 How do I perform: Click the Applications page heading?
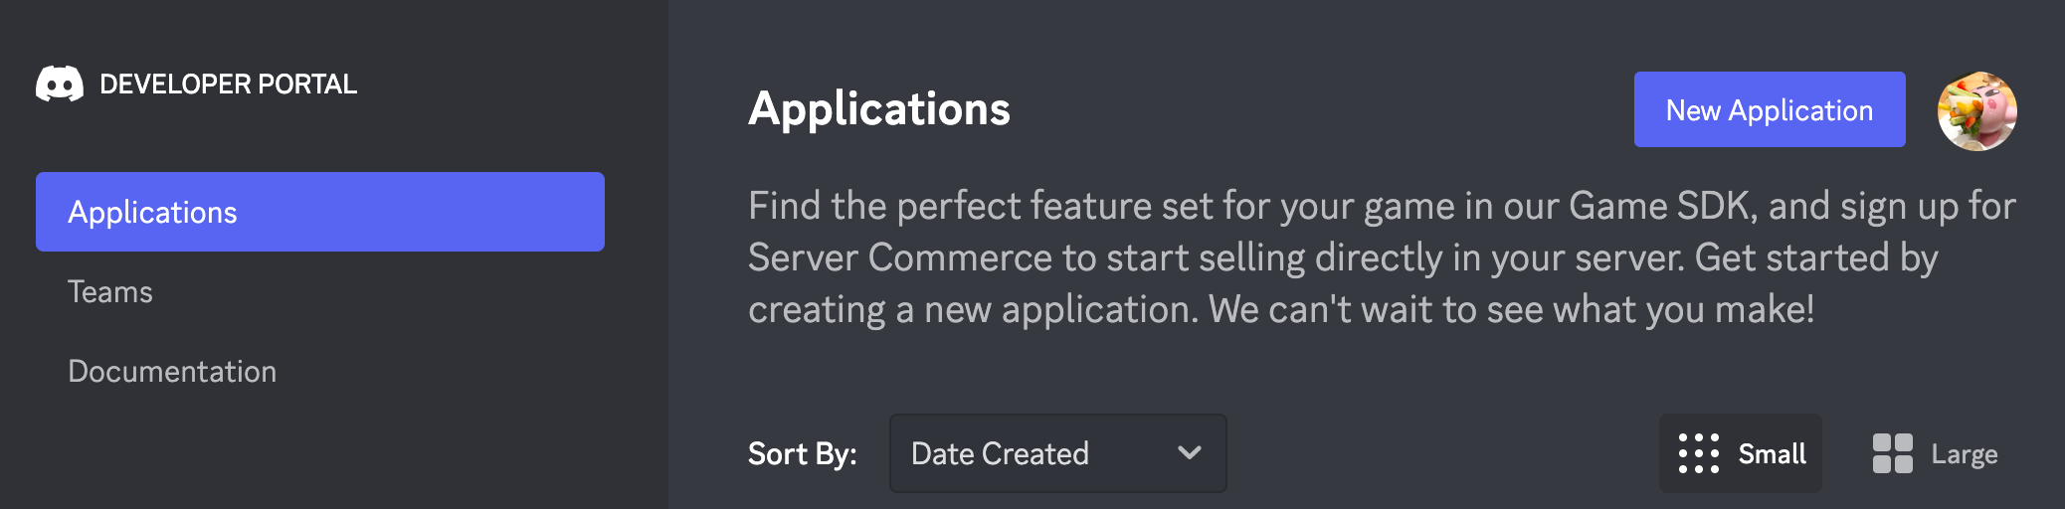click(x=879, y=109)
